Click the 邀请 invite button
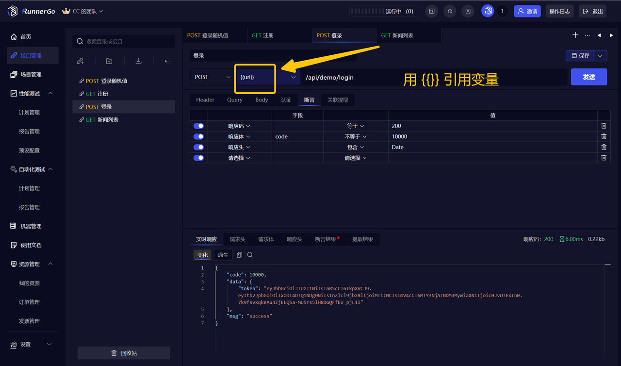 point(527,11)
